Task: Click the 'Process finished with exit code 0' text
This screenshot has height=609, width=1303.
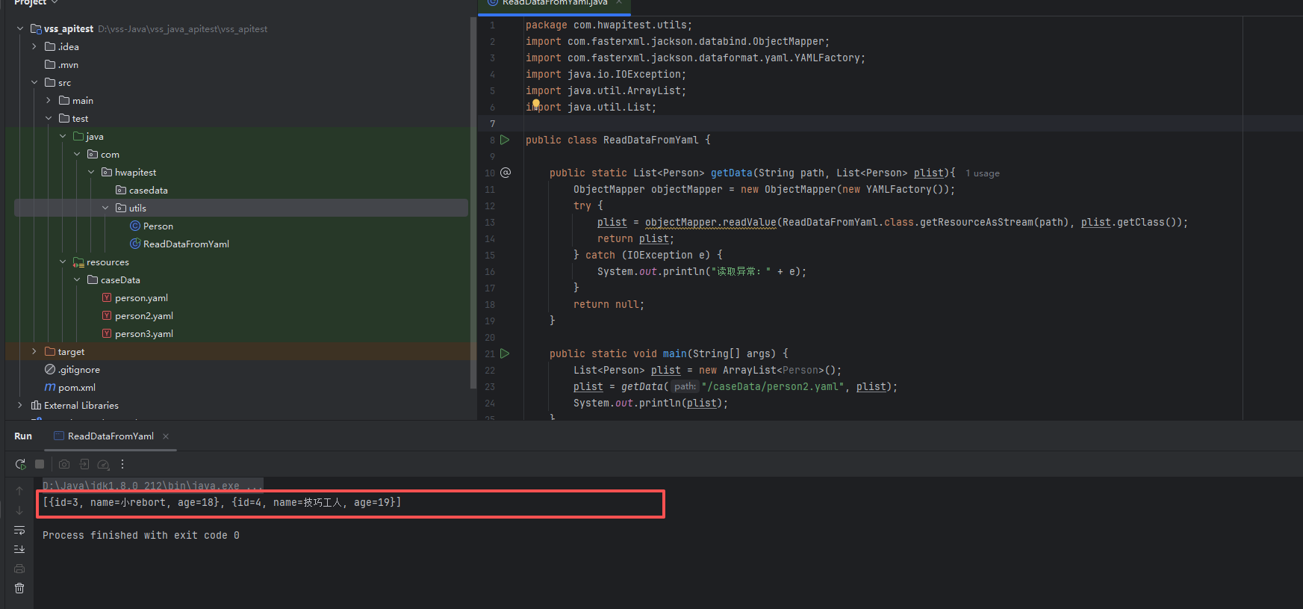Action: point(141,536)
